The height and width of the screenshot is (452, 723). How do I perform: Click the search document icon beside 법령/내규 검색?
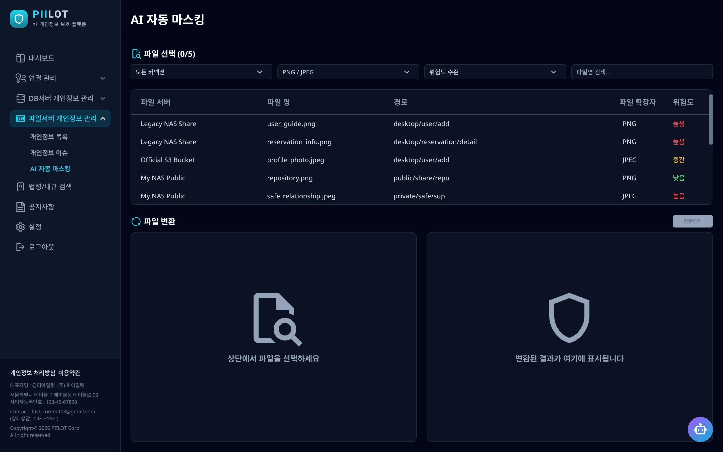pos(20,187)
